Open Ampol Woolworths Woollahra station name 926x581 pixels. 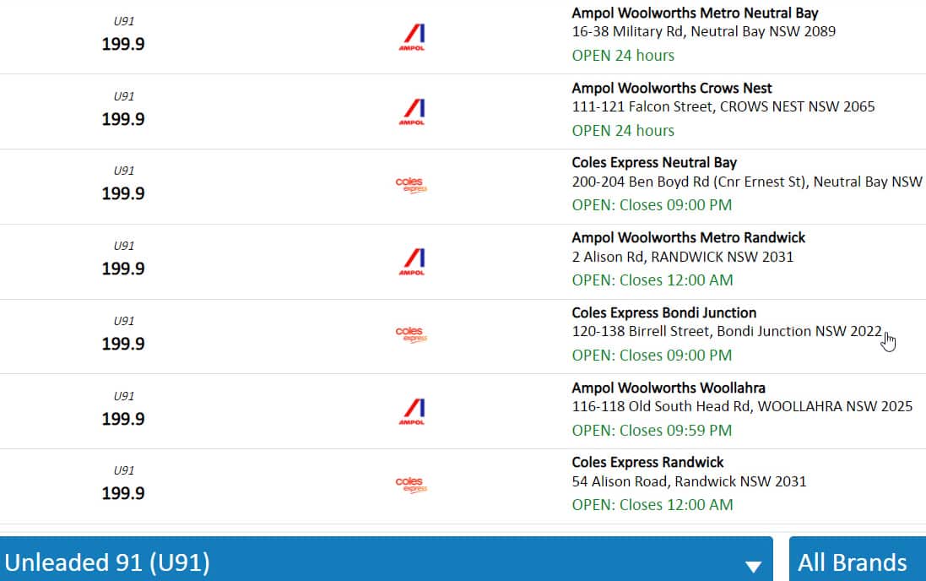pyautogui.click(x=669, y=388)
